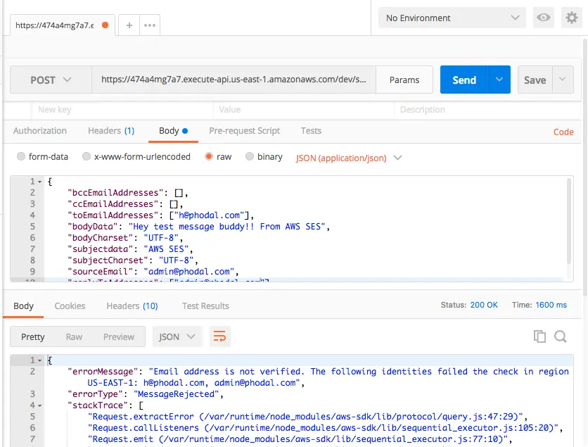Open the No Environment dropdown
Image resolution: width=588 pixels, height=447 pixels.
tap(452, 18)
